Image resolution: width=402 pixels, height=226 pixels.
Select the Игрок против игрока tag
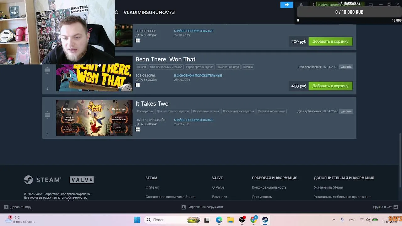click(x=200, y=67)
